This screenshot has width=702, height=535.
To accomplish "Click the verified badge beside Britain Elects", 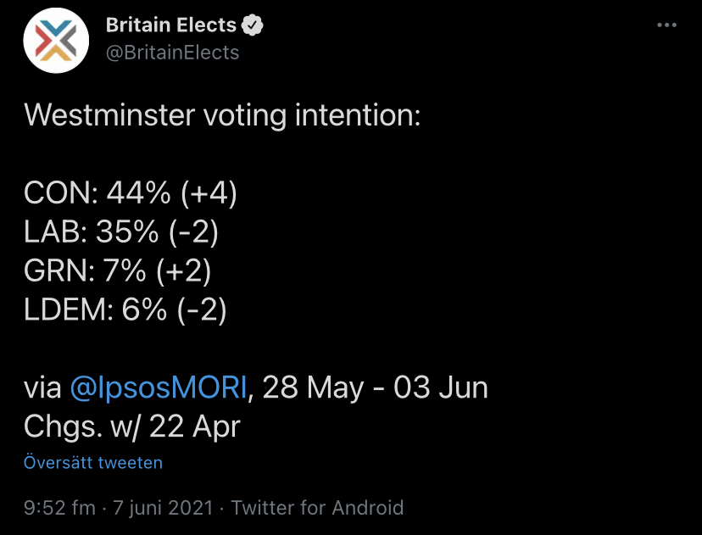I will click(x=252, y=25).
